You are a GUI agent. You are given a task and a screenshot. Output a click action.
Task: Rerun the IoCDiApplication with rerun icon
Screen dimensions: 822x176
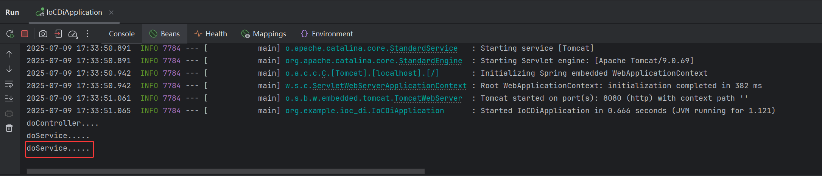click(10, 34)
